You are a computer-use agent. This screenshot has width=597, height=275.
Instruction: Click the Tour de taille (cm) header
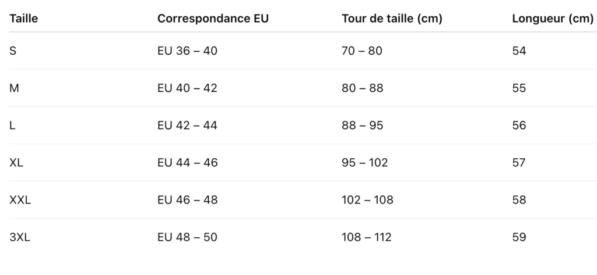coord(392,18)
